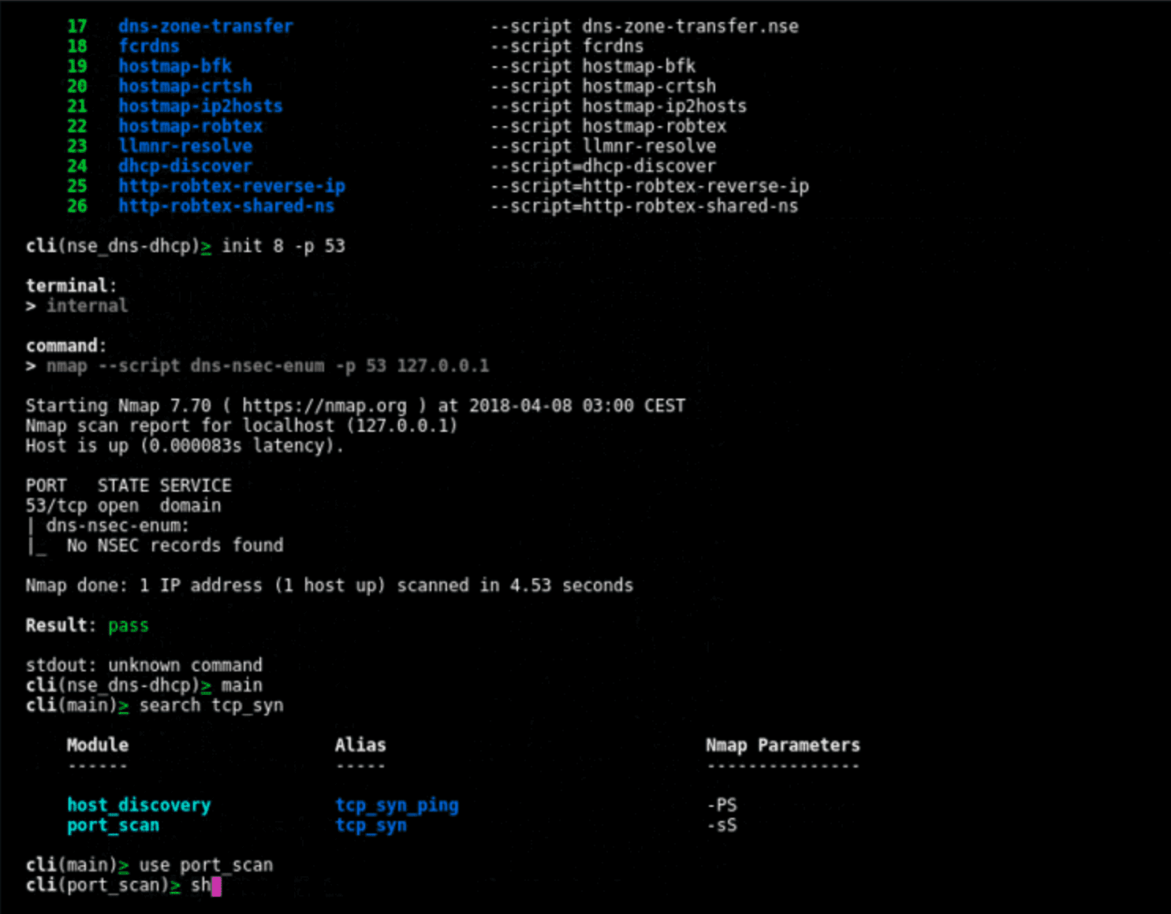
Task: Click the '53/tcp open domain' line
Action: (123, 506)
